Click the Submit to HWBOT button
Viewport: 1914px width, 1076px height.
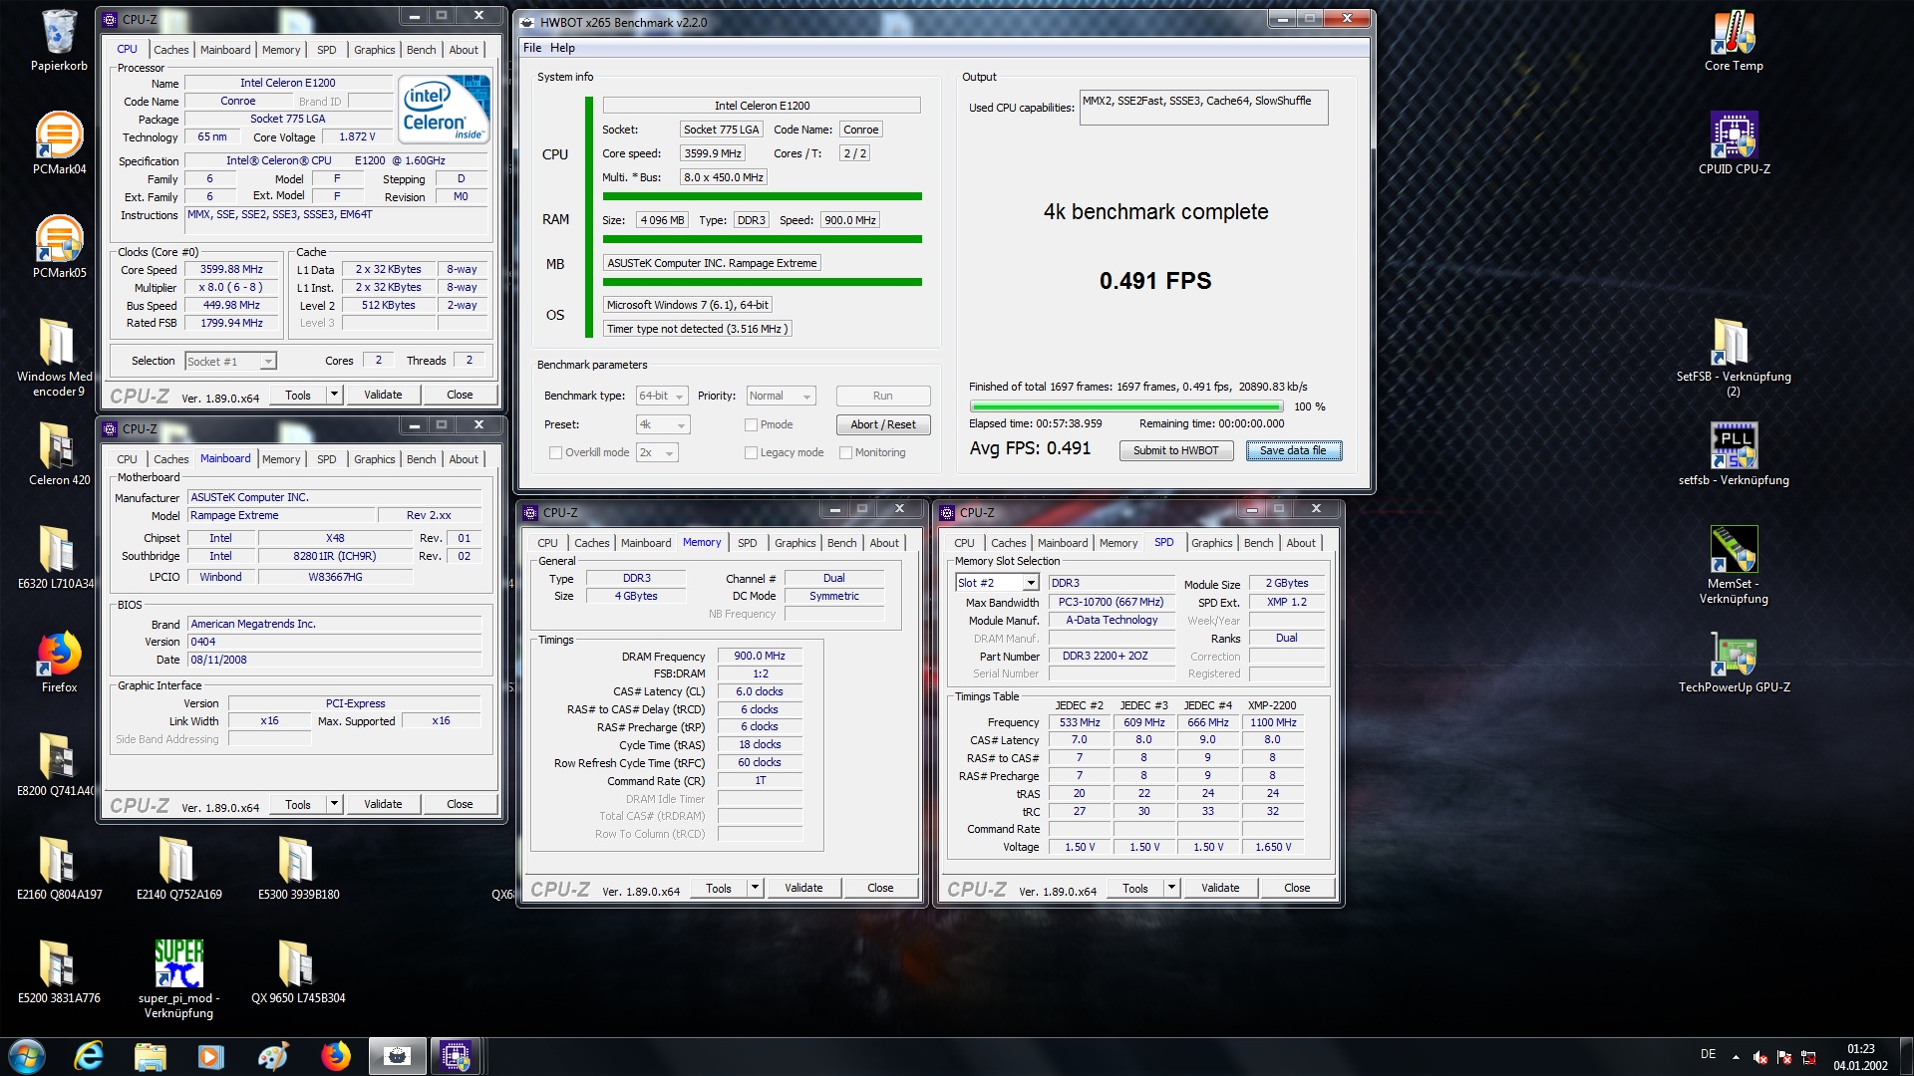(1175, 450)
